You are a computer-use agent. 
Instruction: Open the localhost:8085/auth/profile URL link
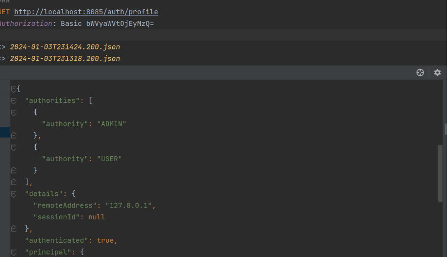click(86, 12)
